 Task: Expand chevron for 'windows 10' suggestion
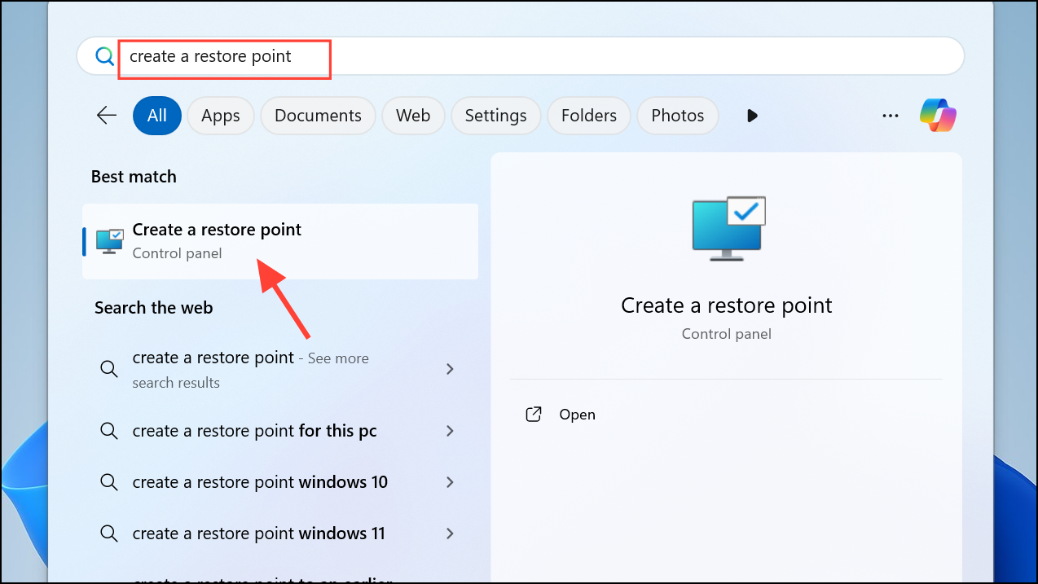coord(450,482)
